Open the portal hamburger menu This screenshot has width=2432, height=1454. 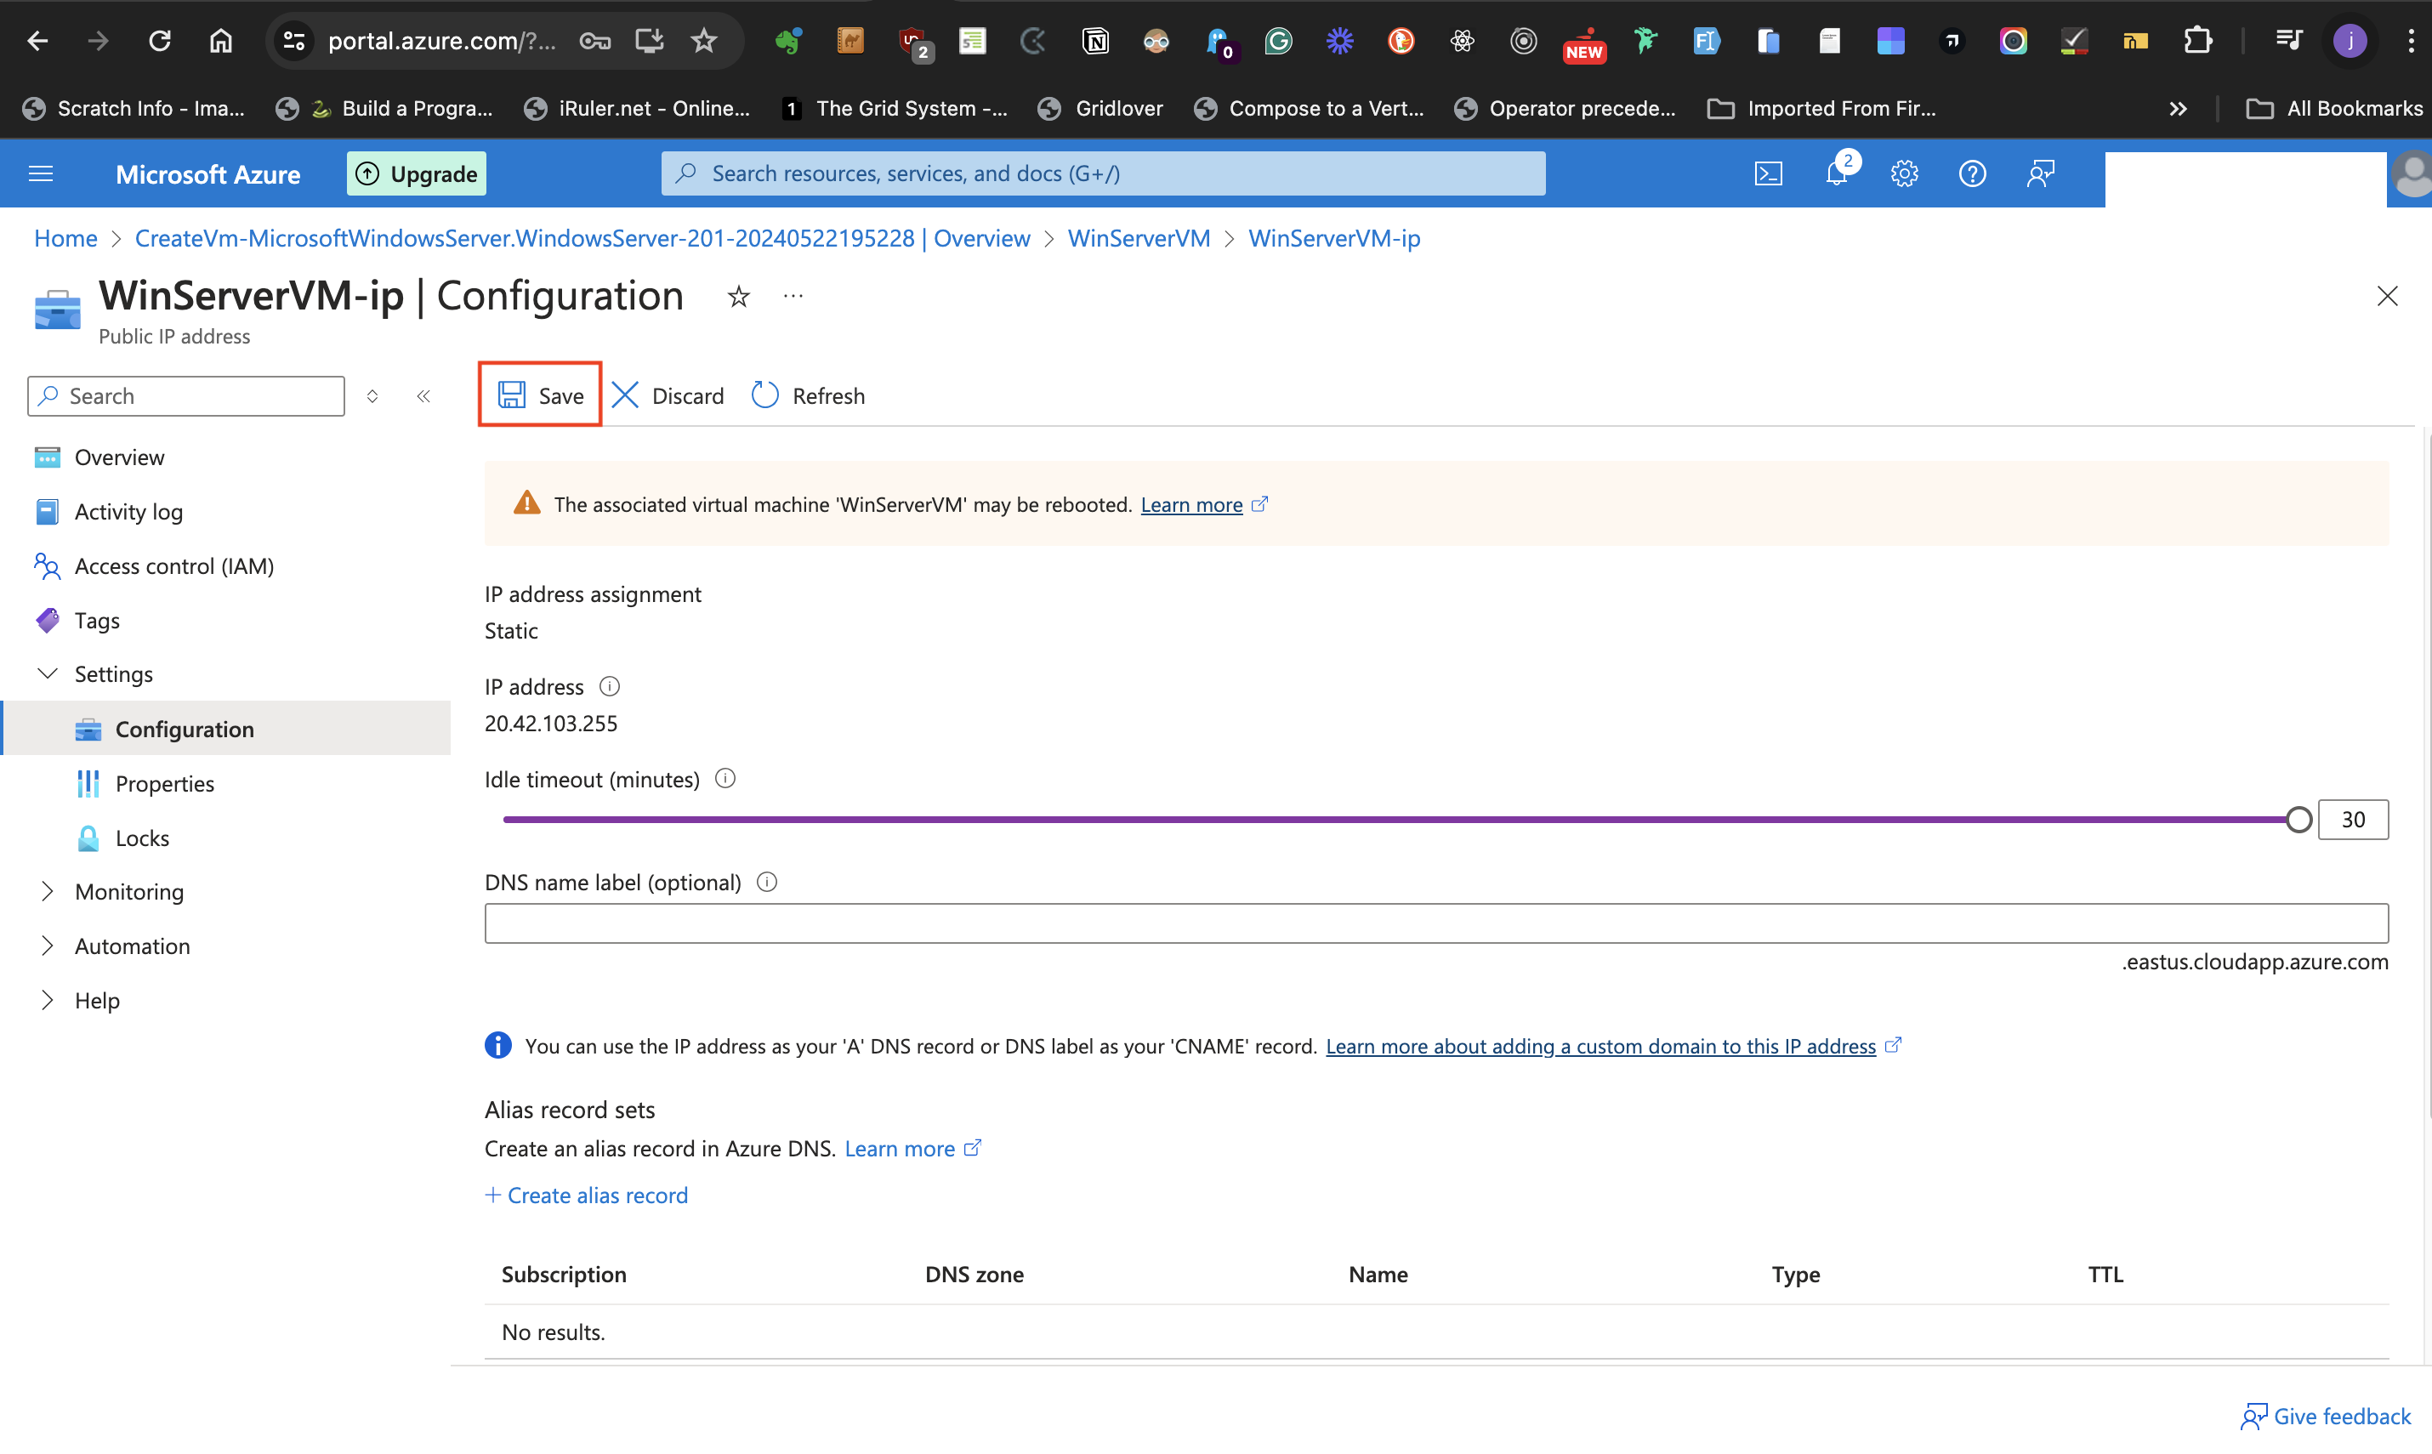click(x=41, y=173)
